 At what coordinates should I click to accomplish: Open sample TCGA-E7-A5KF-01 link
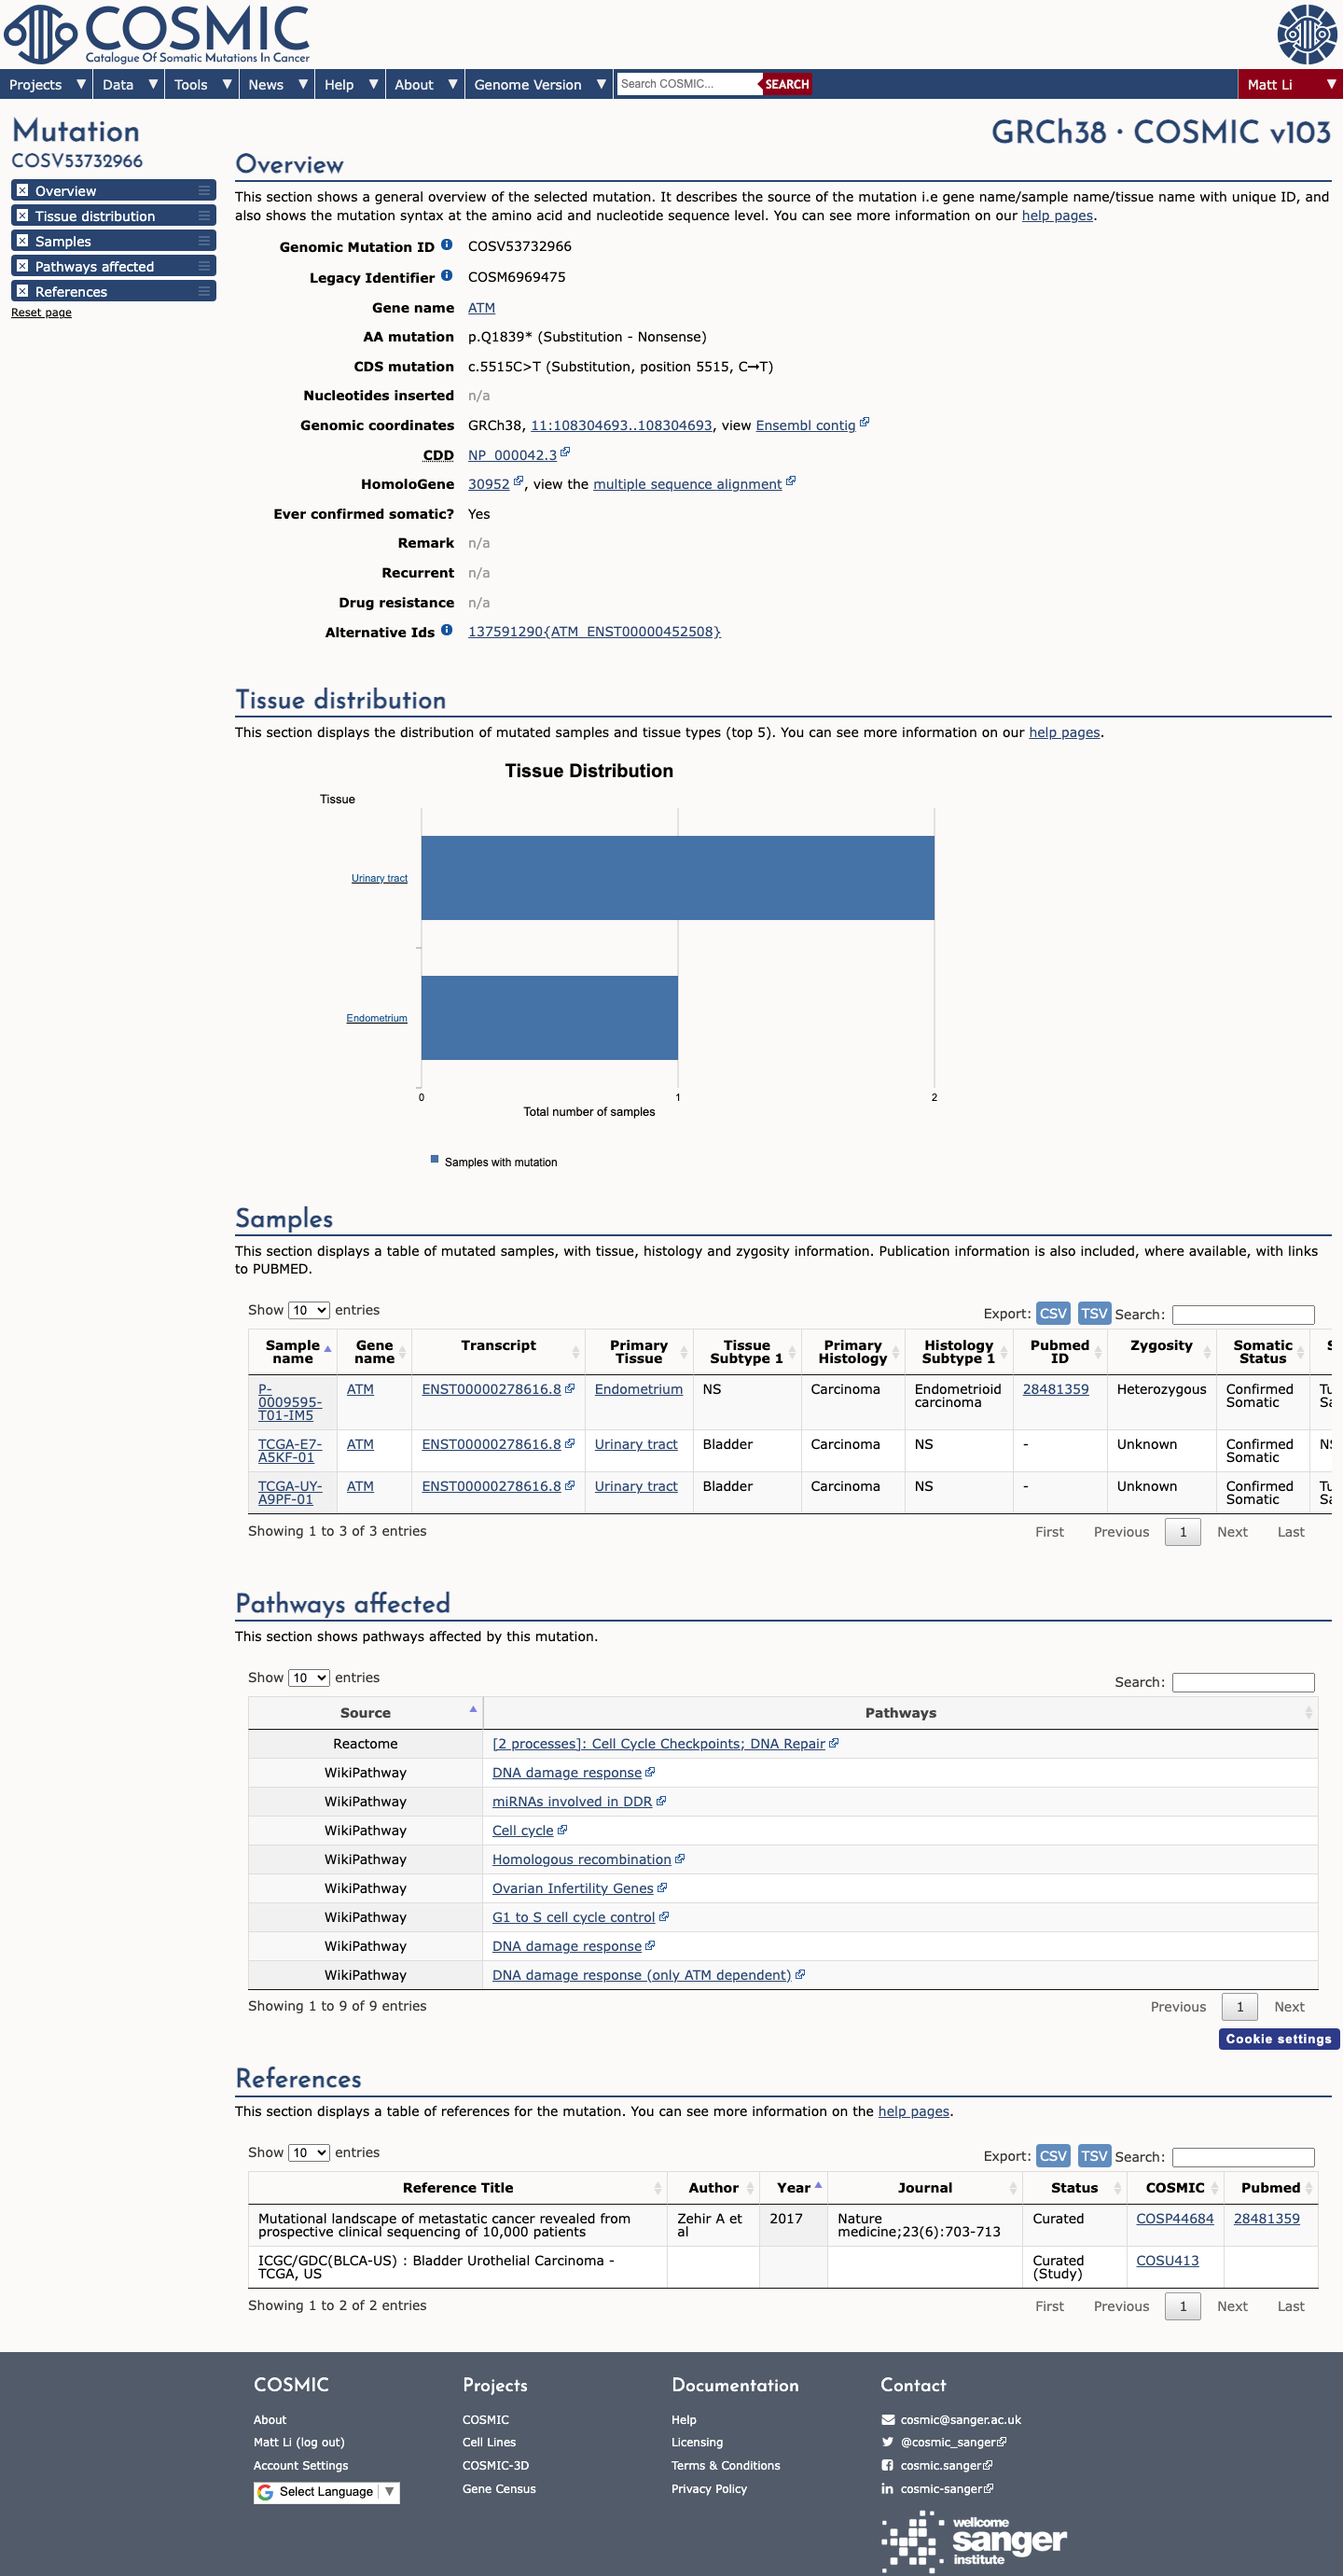point(290,1450)
